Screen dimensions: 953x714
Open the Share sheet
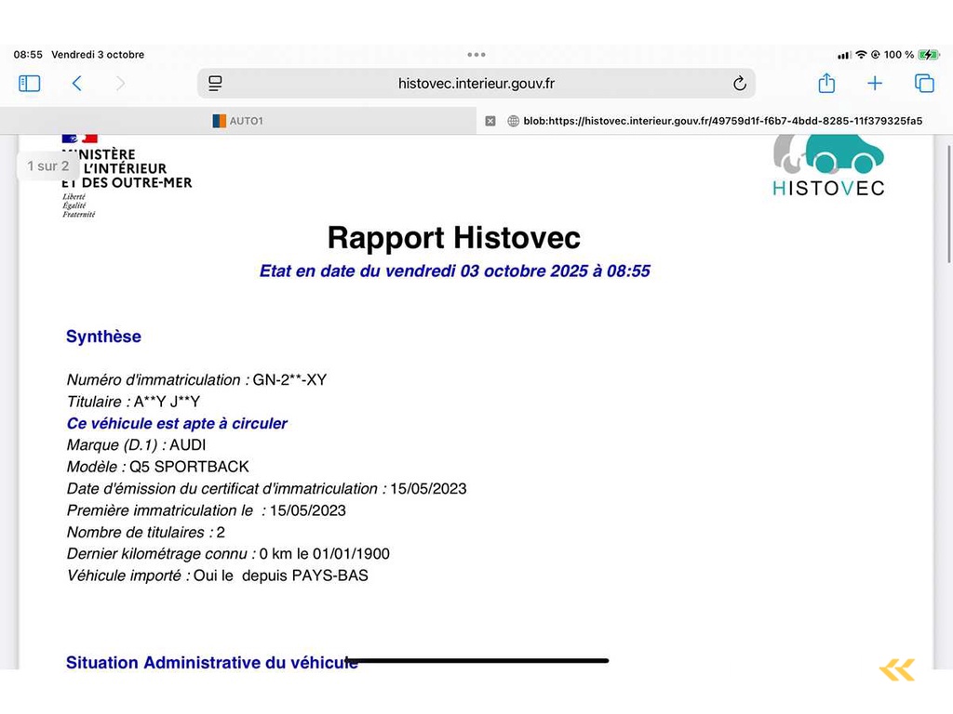(826, 84)
